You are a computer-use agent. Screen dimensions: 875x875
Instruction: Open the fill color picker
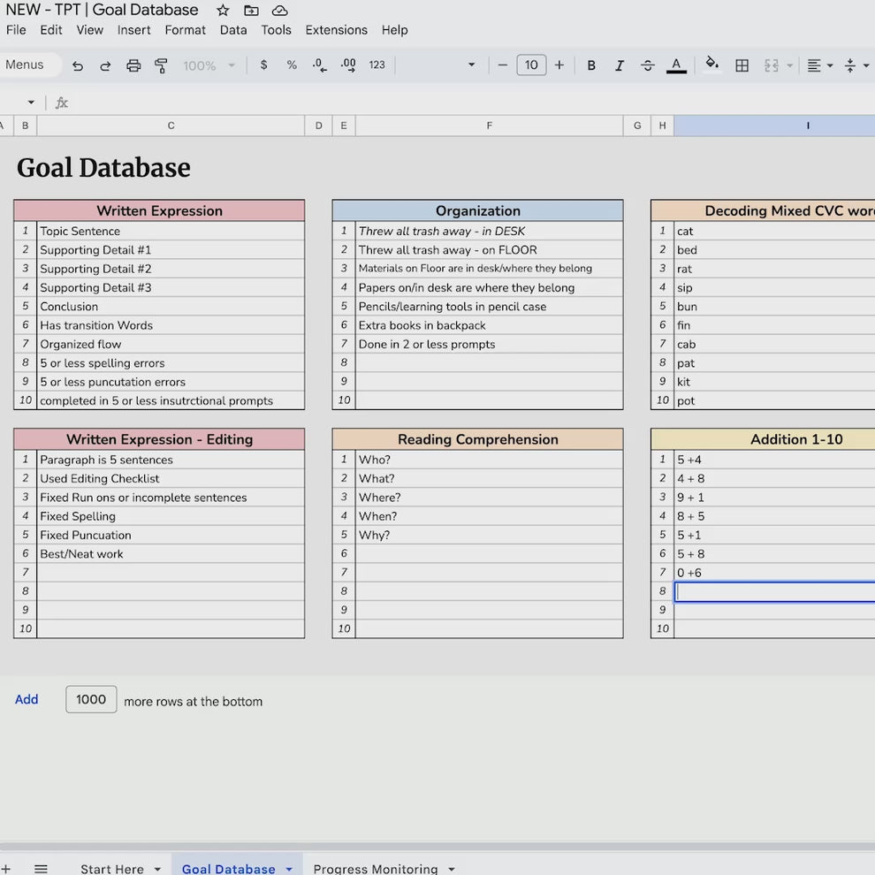pos(712,65)
